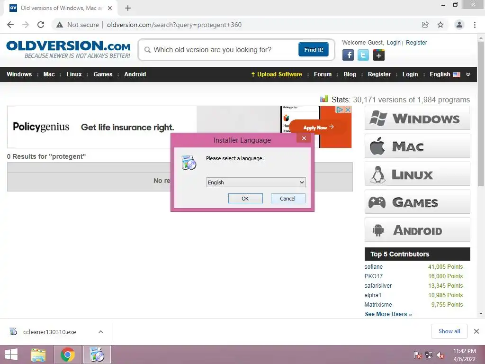Image resolution: width=485 pixels, height=364 pixels.
Task: Click See More Users link
Action: coord(388,314)
